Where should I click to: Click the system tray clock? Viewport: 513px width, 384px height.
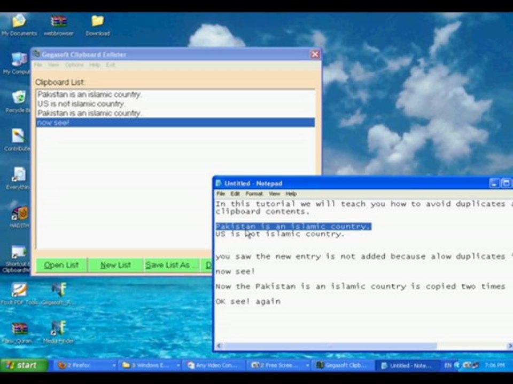pyautogui.click(x=494, y=365)
